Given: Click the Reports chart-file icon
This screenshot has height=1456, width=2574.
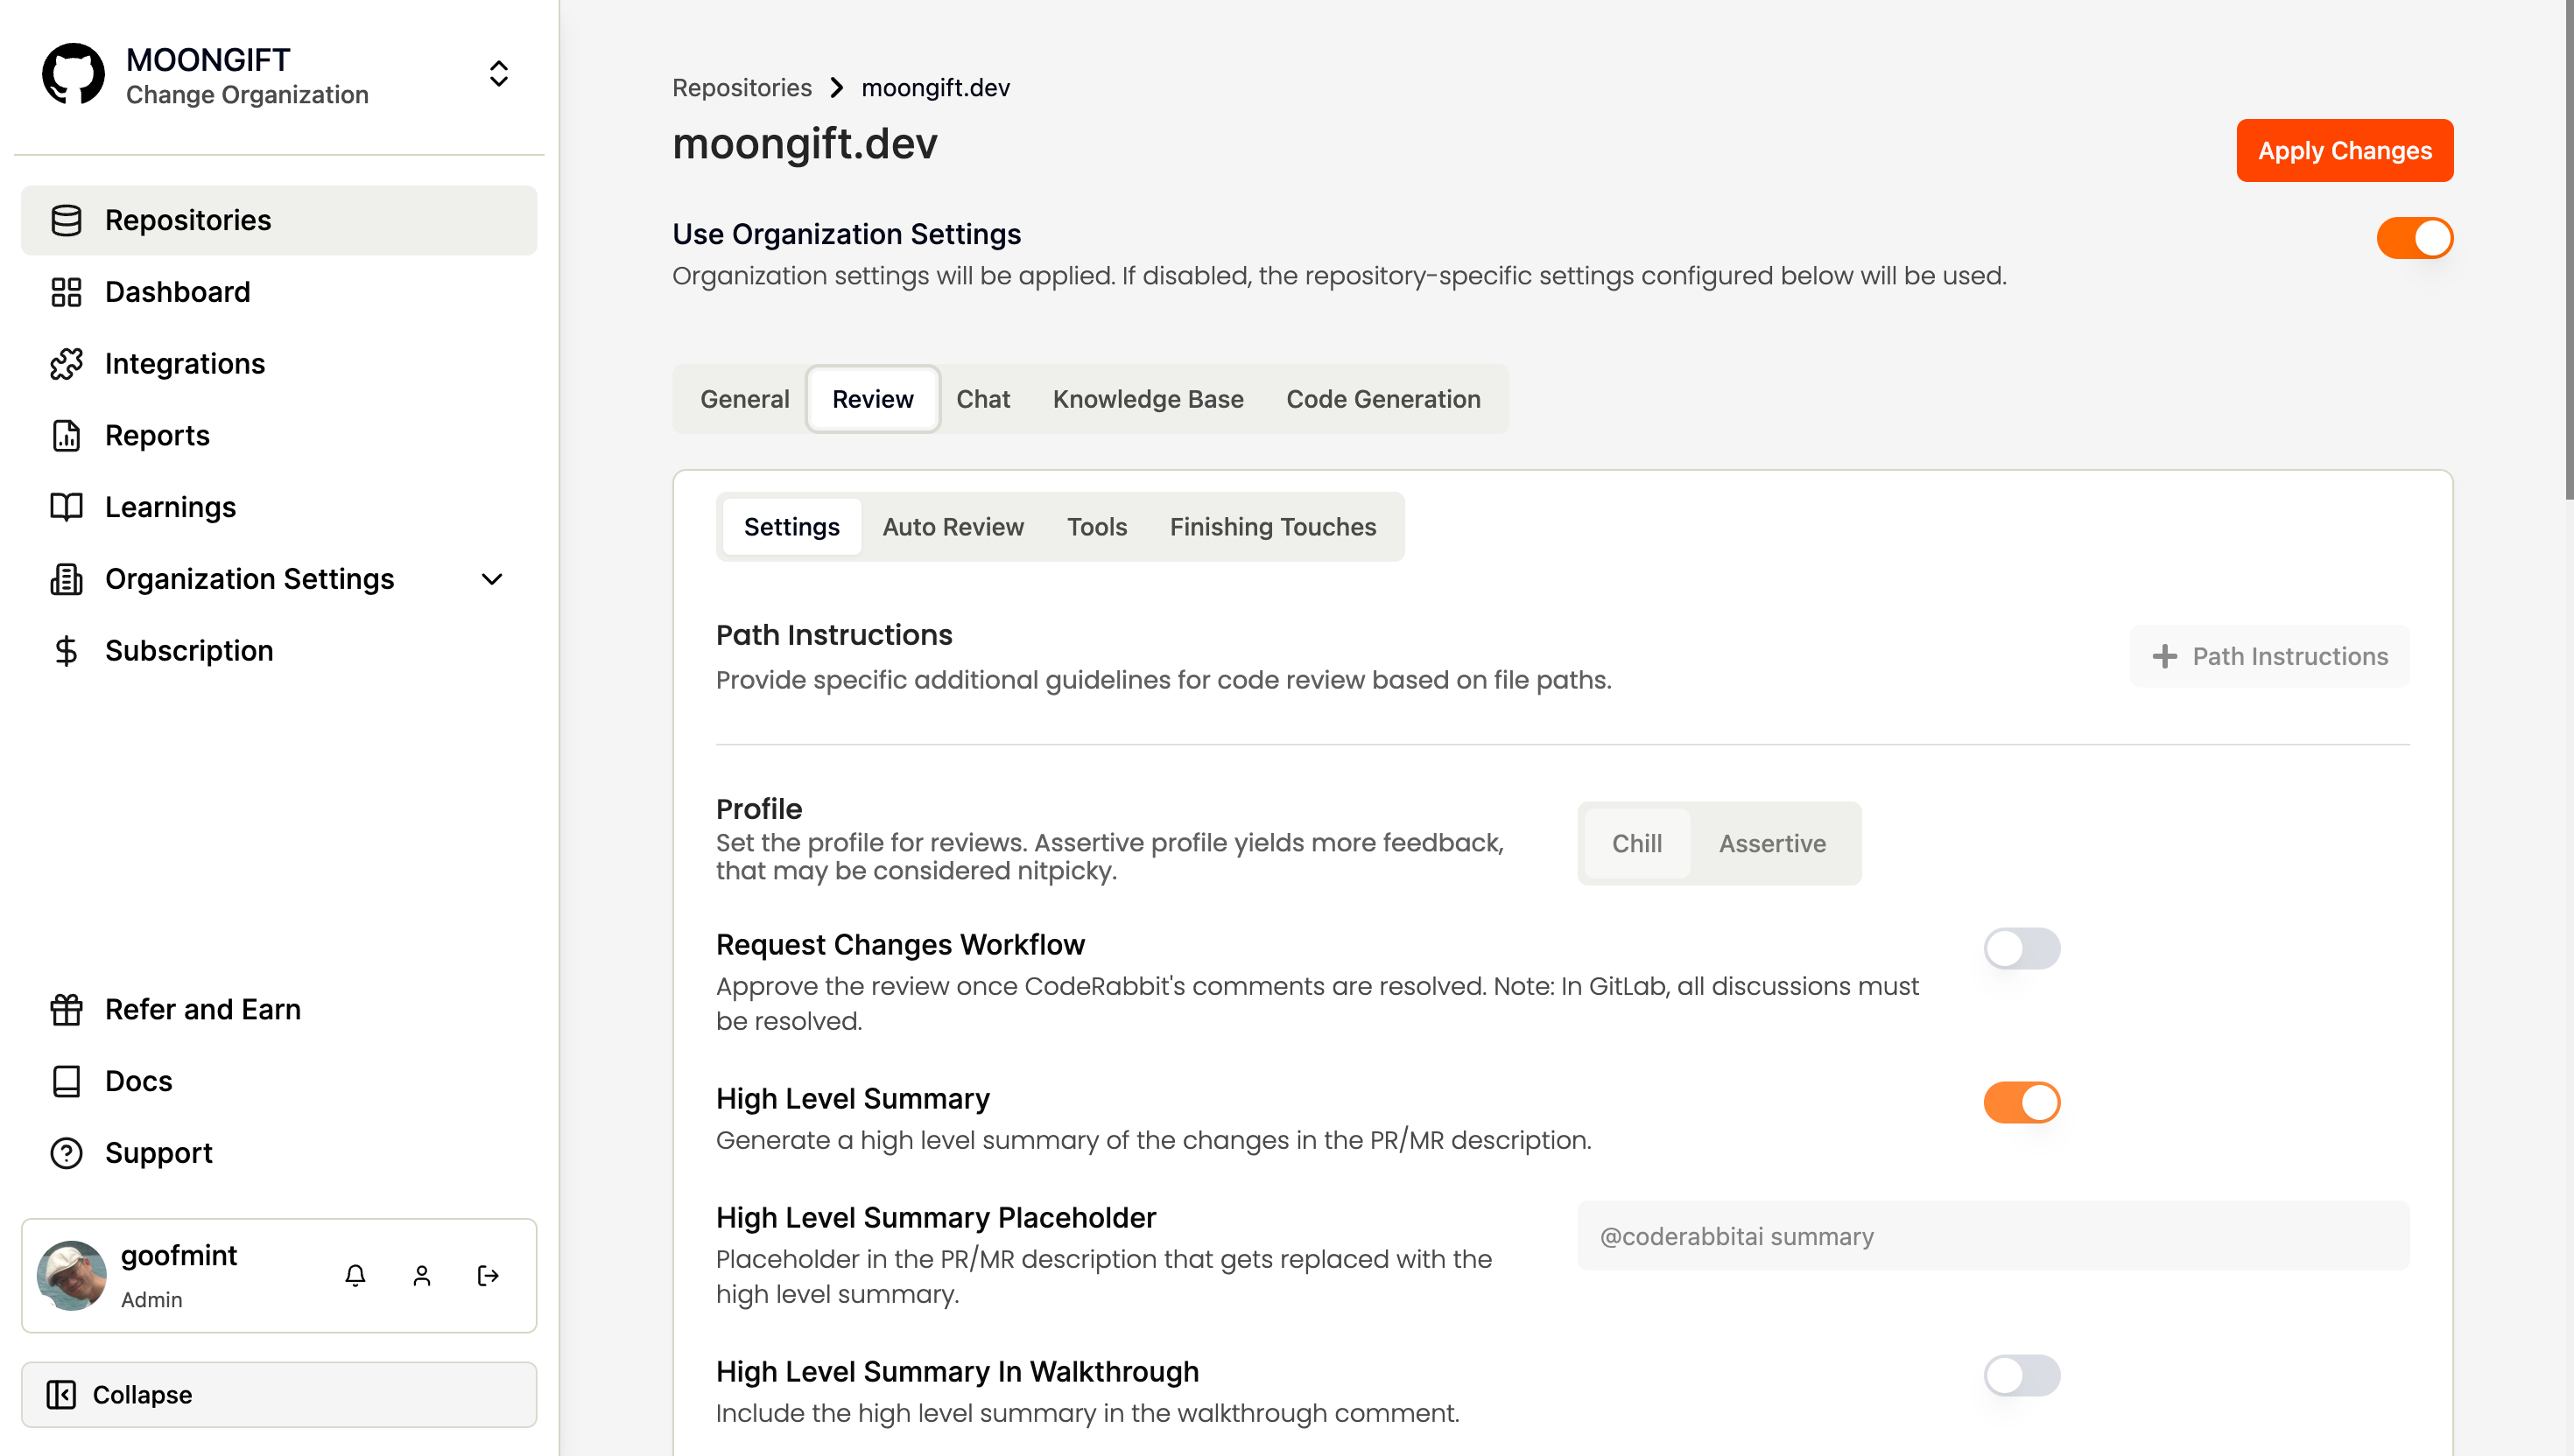Looking at the screenshot, I should (x=66, y=436).
